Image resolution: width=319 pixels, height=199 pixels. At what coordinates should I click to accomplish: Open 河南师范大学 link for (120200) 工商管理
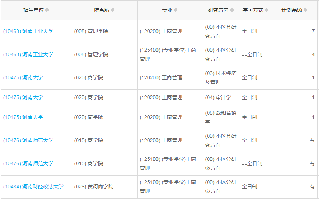point(28,141)
